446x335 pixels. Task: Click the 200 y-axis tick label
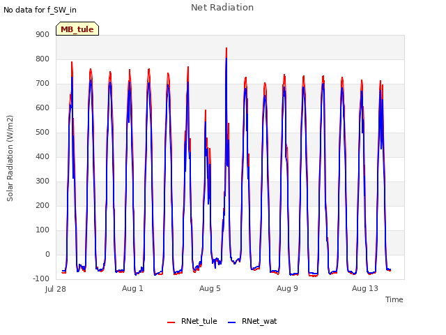point(43,205)
